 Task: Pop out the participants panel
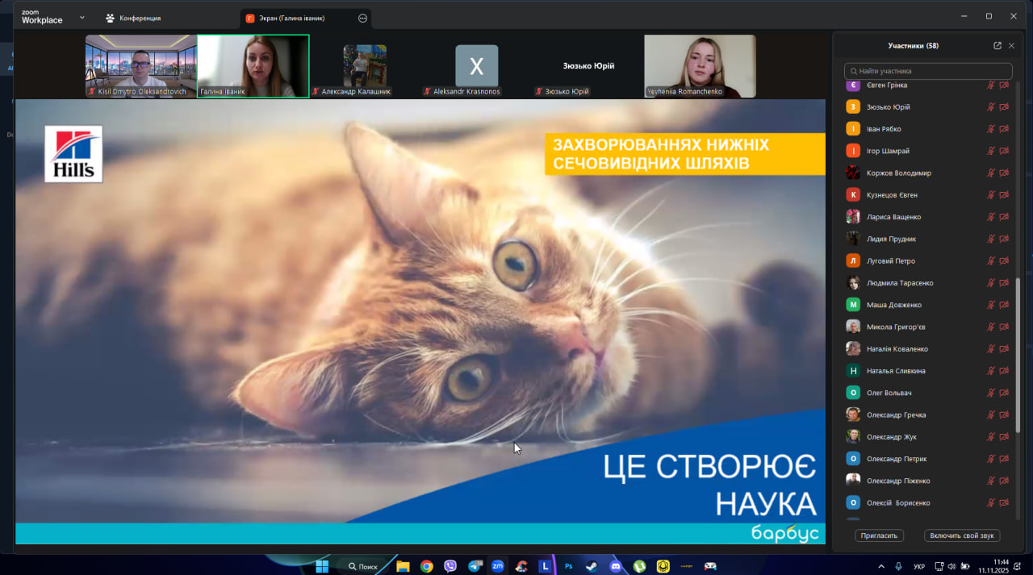point(997,46)
